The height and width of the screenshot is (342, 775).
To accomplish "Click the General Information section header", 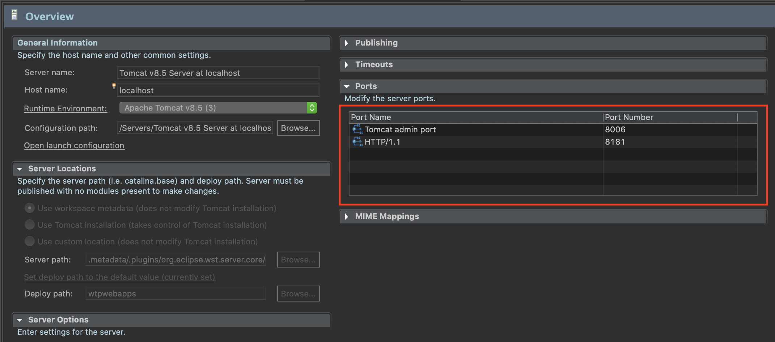I will [x=171, y=43].
